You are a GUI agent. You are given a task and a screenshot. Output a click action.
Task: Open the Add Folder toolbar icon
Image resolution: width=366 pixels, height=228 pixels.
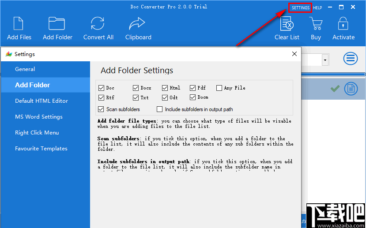57,23
